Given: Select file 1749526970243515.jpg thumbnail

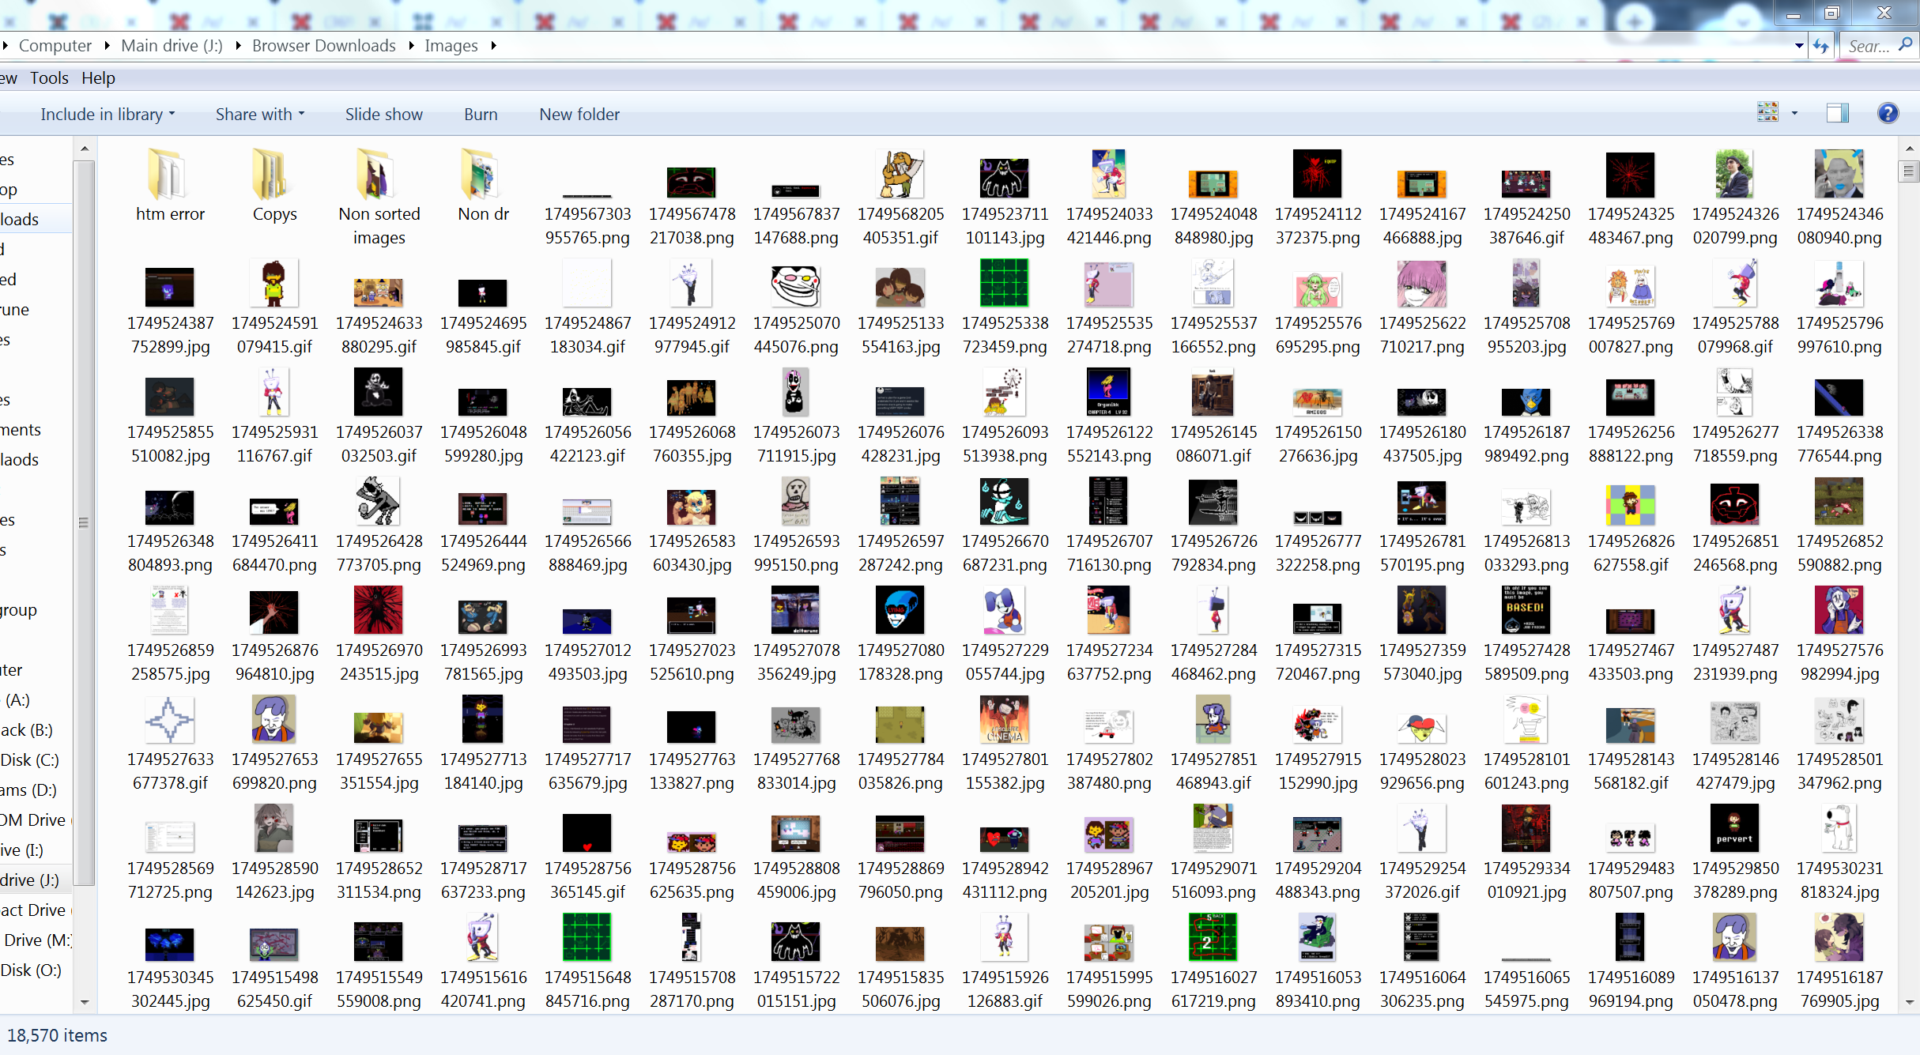Looking at the screenshot, I should 379,610.
